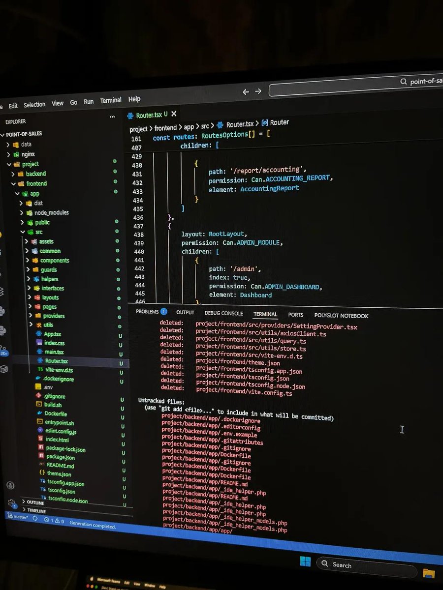Click the sync changes icon in status bar
This screenshot has width=443, height=590.
pyautogui.click(x=35, y=518)
